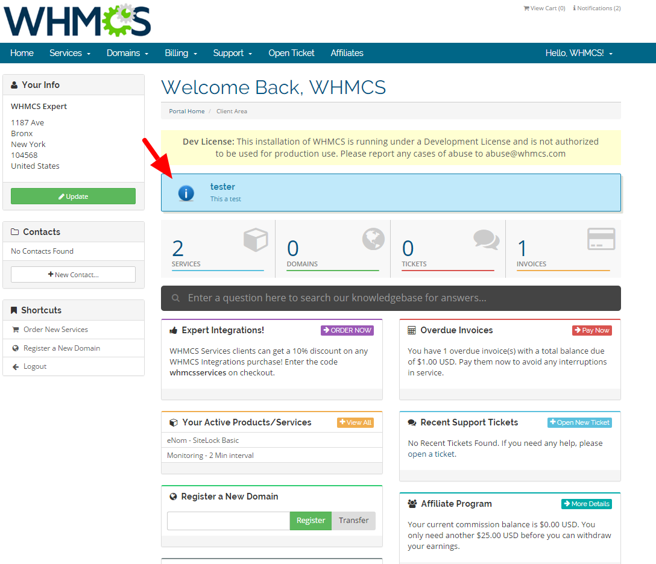656x564 pixels.
Task: Expand the Domains dropdown menu
Action: 128,53
